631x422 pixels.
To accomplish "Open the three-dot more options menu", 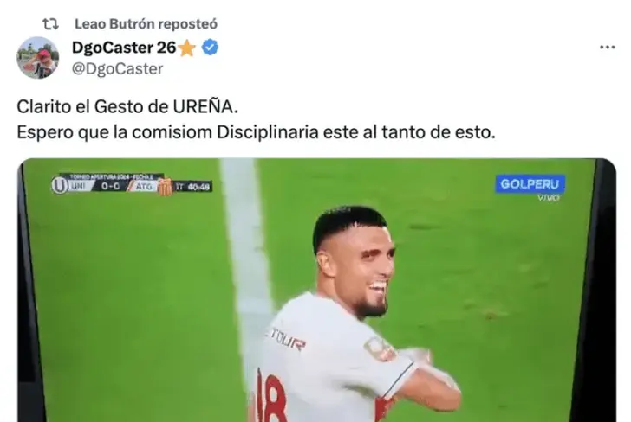I will tap(608, 47).
